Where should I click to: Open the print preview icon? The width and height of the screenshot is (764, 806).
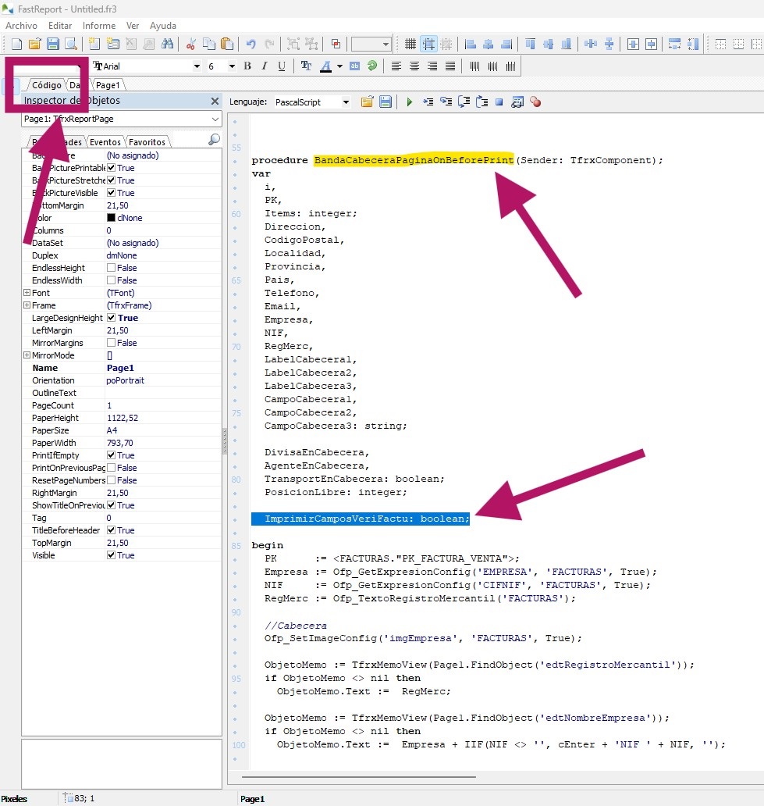pyautogui.click(x=71, y=45)
